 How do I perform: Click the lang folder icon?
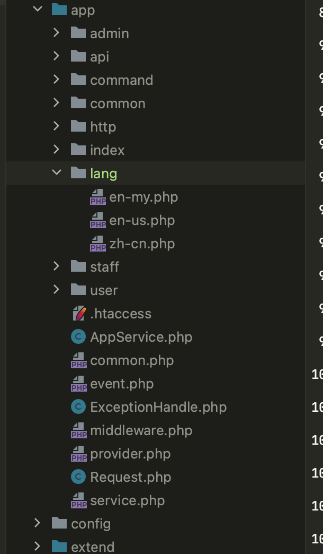[78, 172]
